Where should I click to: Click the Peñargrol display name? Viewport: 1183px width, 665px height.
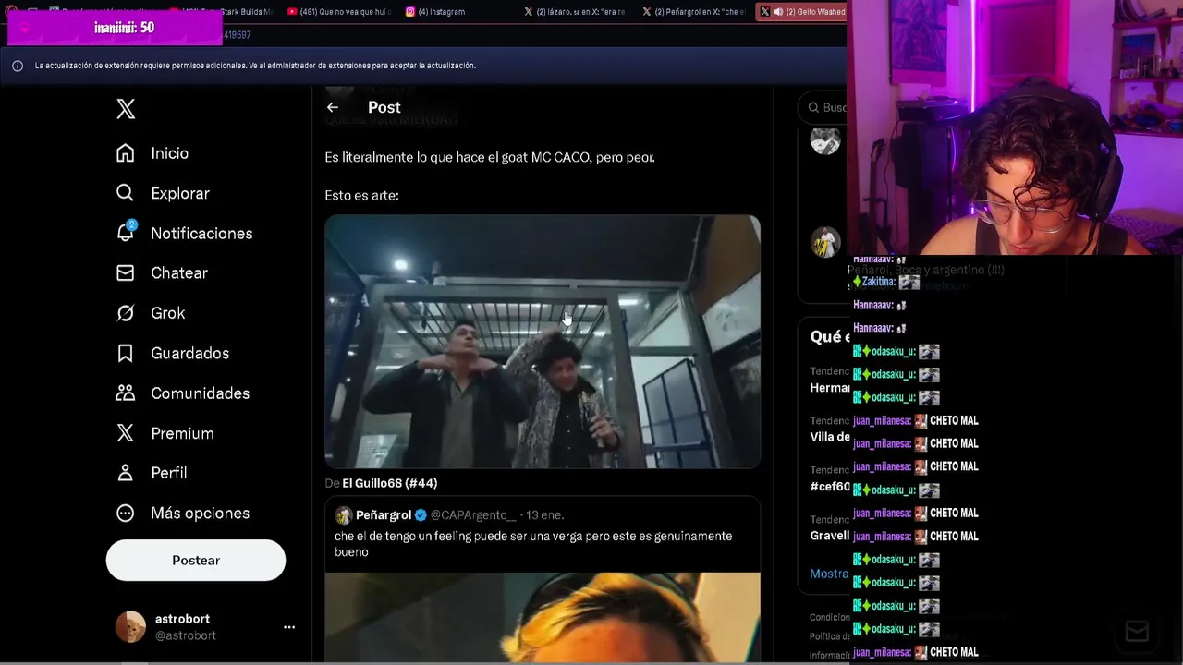384,515
